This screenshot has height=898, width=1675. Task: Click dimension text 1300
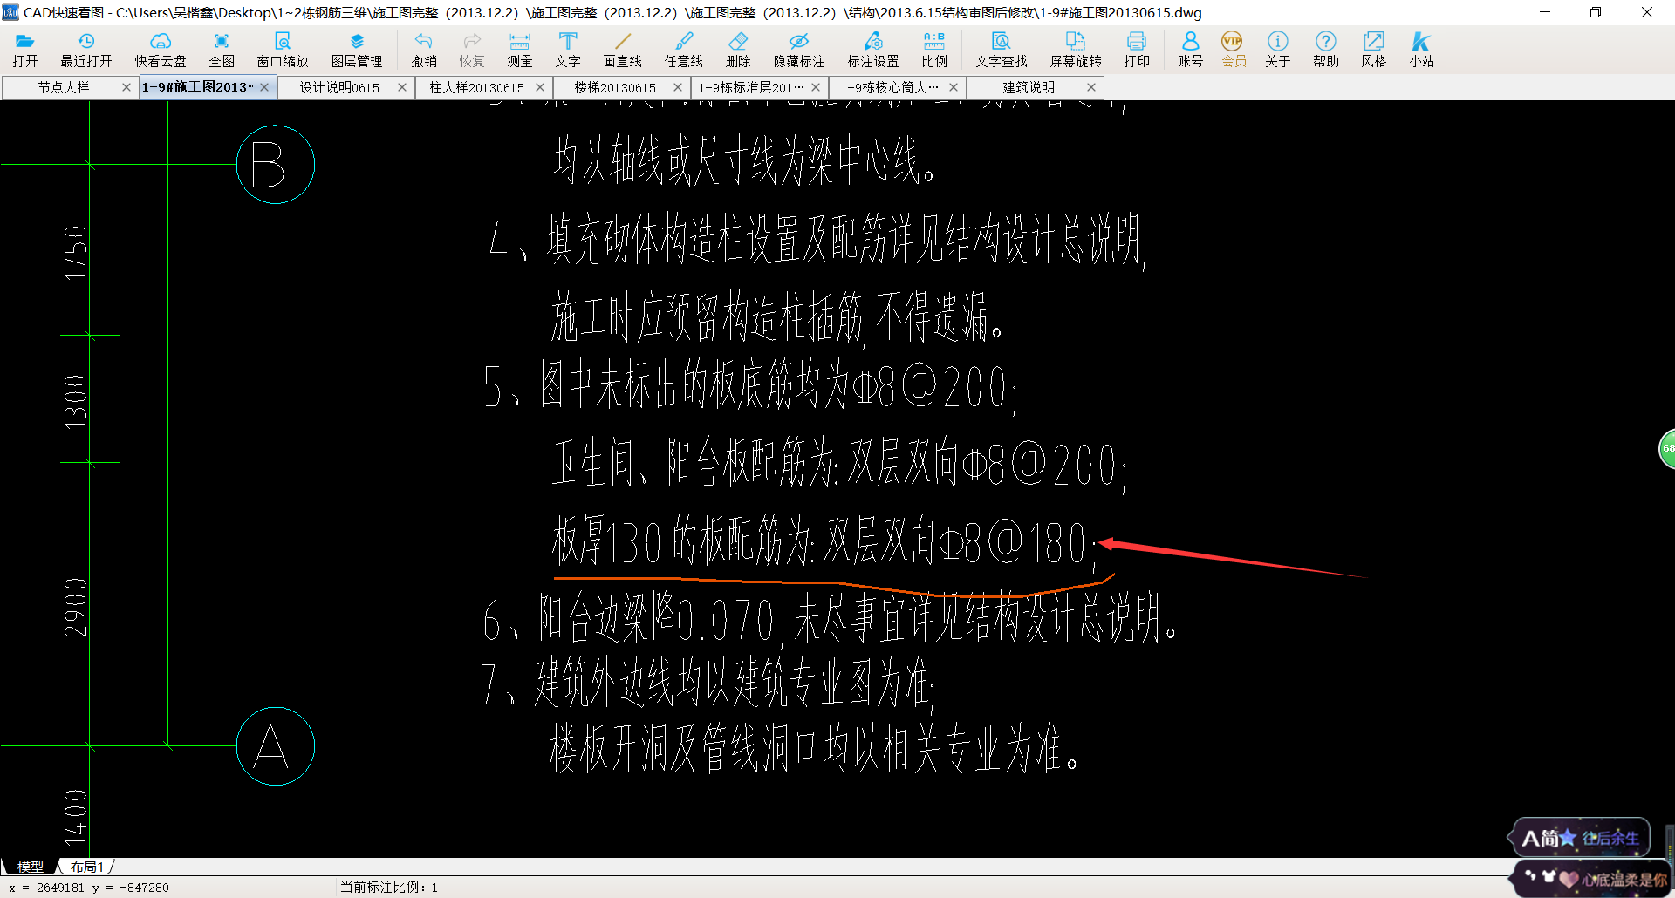coord(76,400)
